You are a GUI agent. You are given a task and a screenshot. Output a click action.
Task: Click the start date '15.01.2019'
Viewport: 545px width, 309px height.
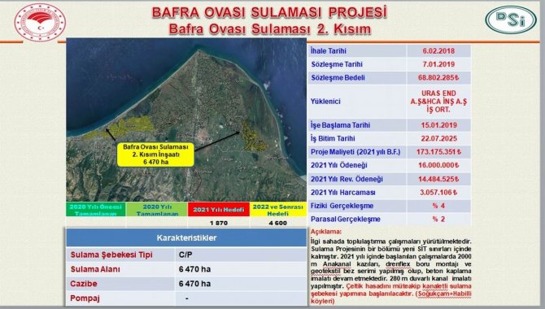click(438, 125)
